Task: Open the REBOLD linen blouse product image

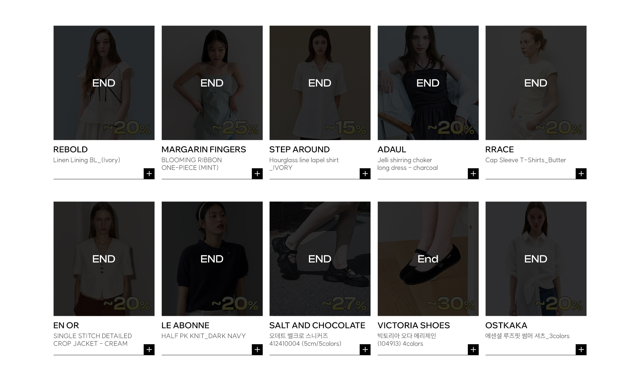Action: pyautogui.click(x=104, y=83)
